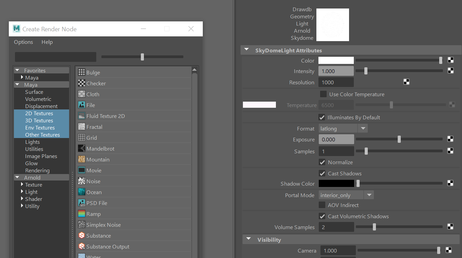Click the map button for Volume Samples
Image resolution: width=462 pixels, height=258 pixels.
[x=450, y=227]
